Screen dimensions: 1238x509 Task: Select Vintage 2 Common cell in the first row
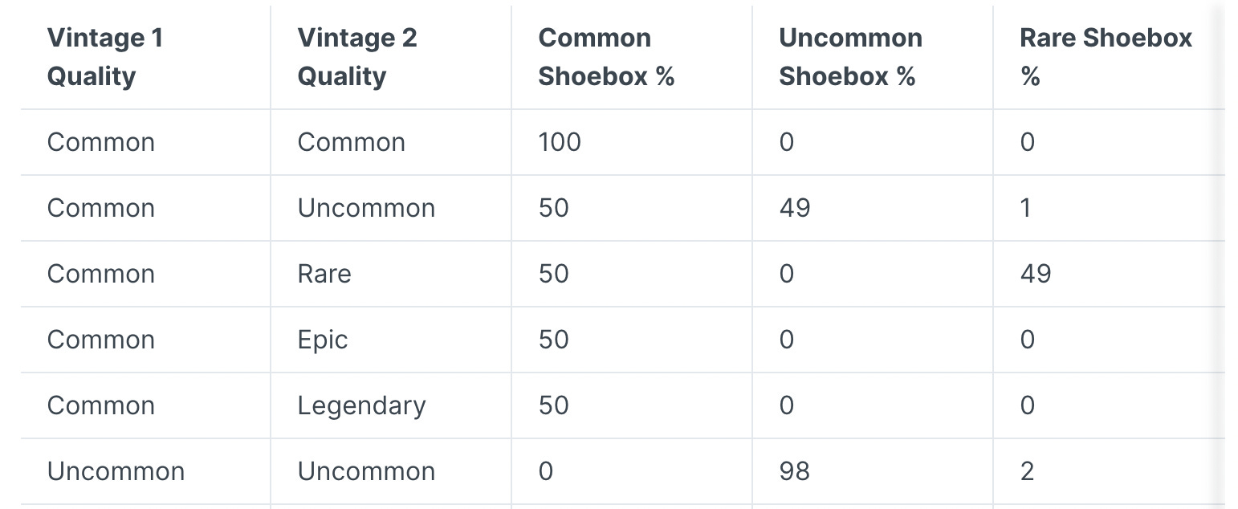[351, 142]
